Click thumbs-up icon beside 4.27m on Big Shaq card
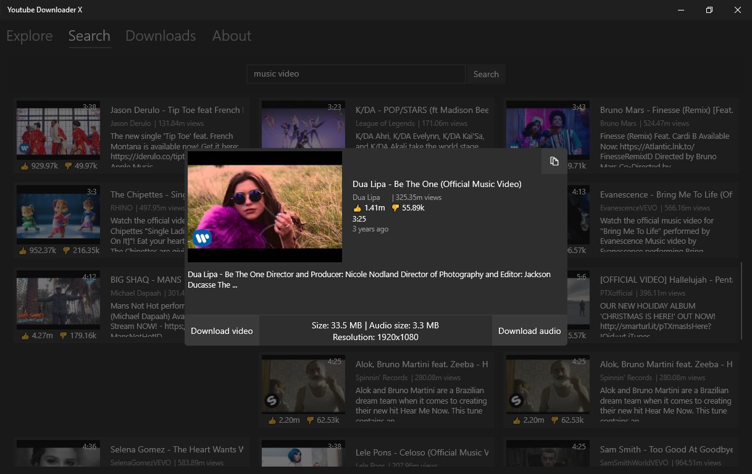This screenshot has width=752, height=474. click(x=25, y=336)
